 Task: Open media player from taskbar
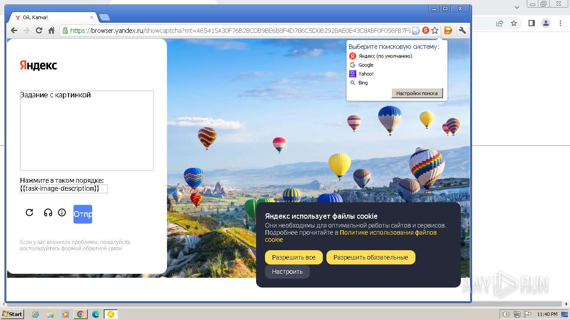coord(65,314)
